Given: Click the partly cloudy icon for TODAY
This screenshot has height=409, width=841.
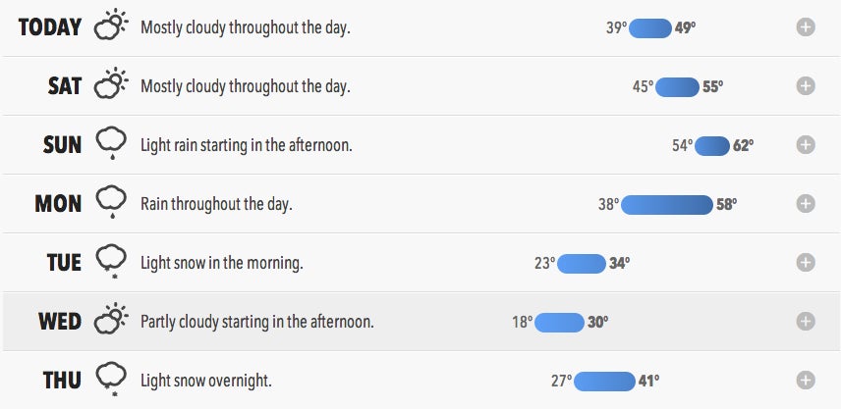Looking at the screenshot, I should pyautogui.click(x=112, y=25).
